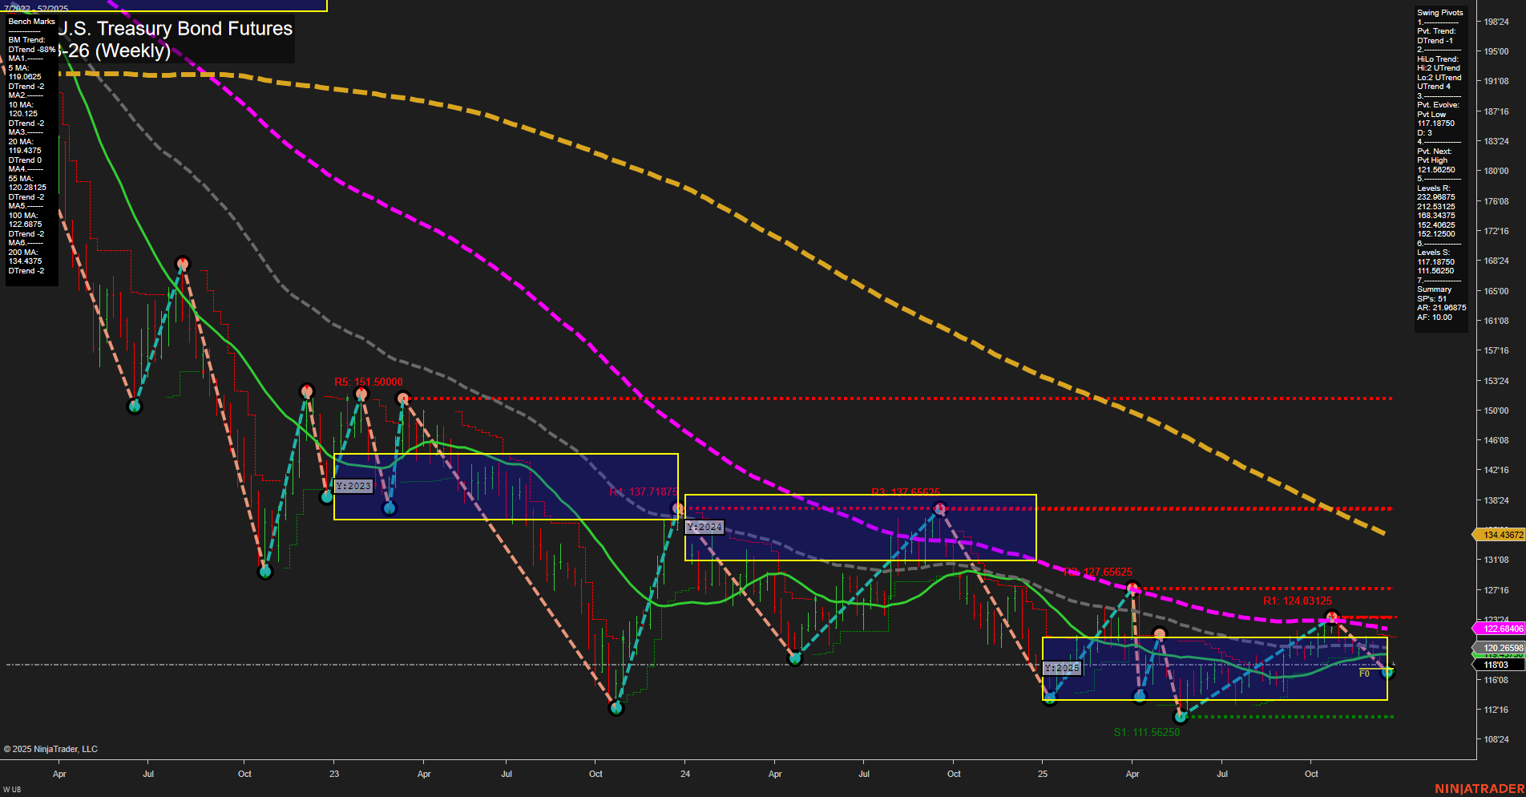
Task: Click the Oct label on the time axis
Action: click(1311, 775)
